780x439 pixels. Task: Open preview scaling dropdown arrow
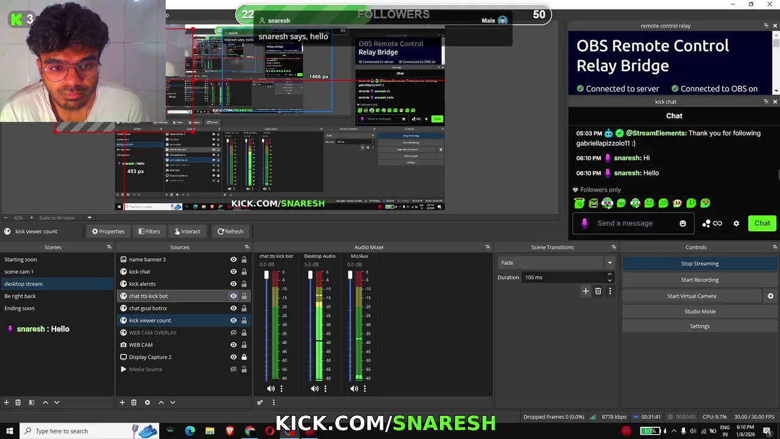click(x=89, y=218)
